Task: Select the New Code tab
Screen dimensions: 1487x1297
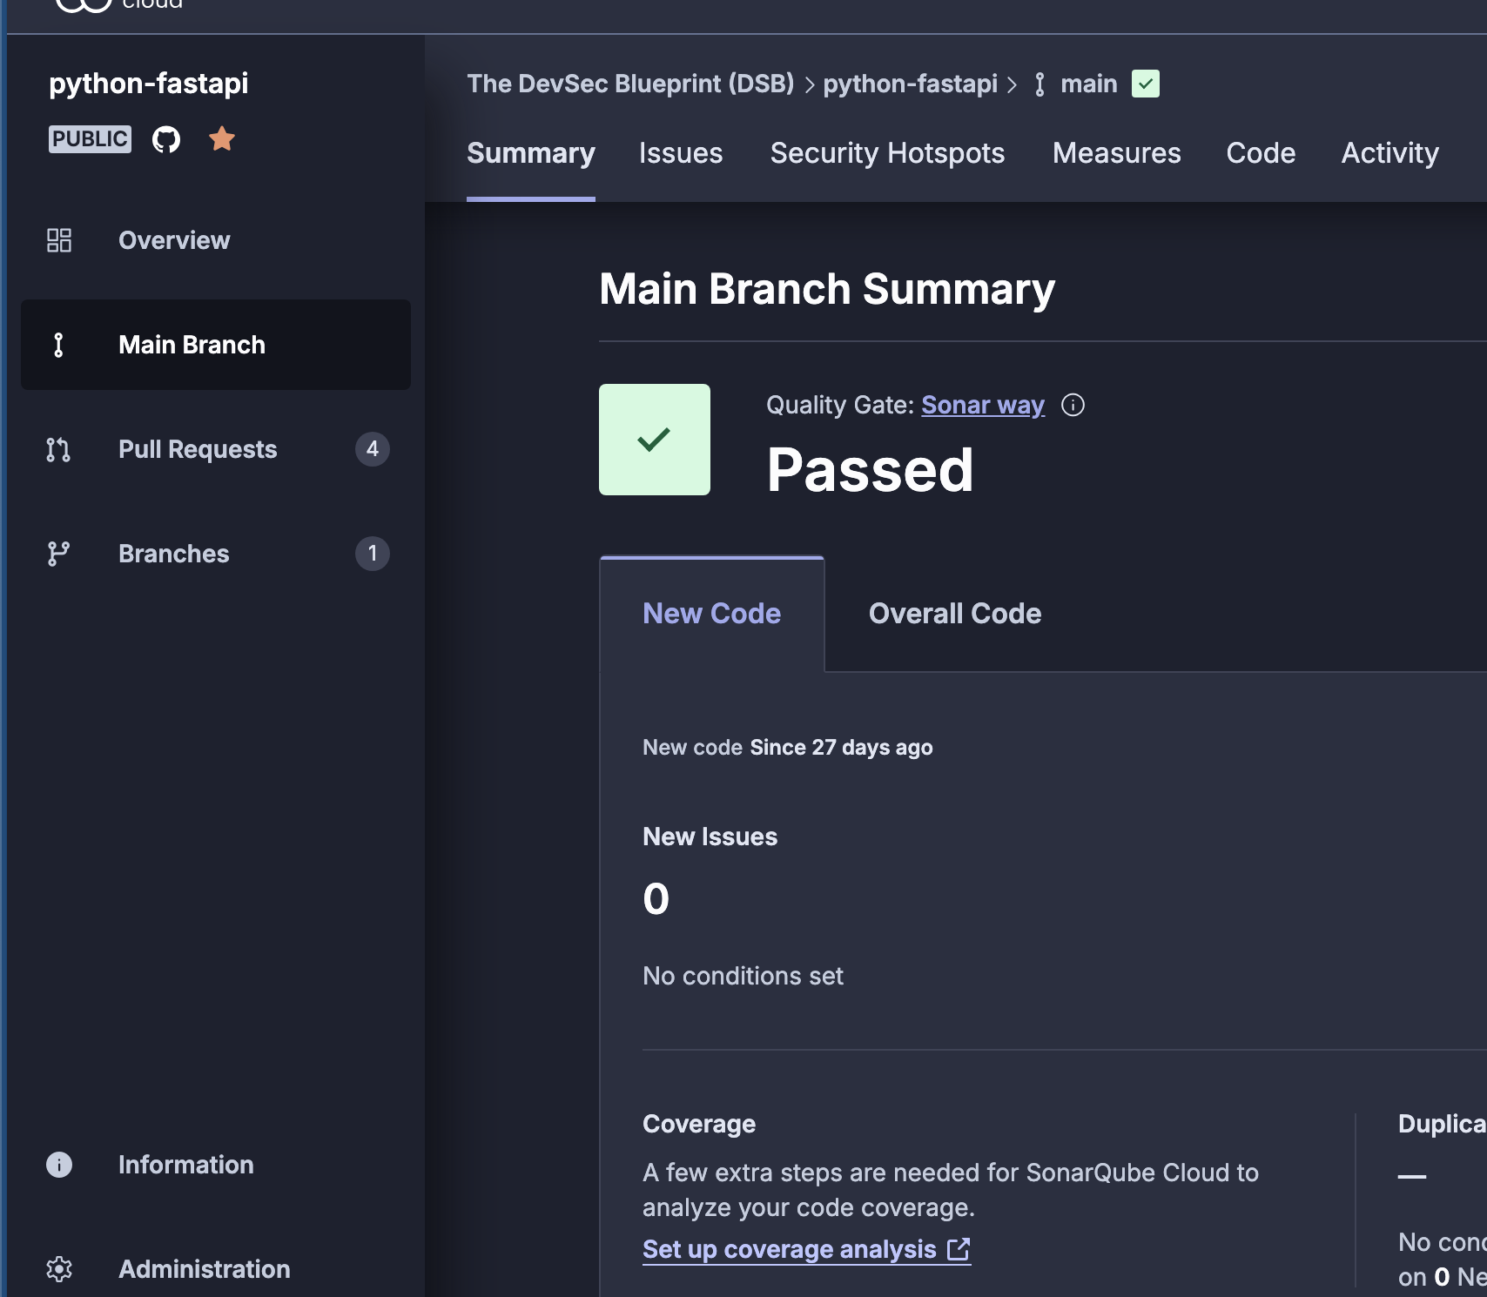Action: 711,614
